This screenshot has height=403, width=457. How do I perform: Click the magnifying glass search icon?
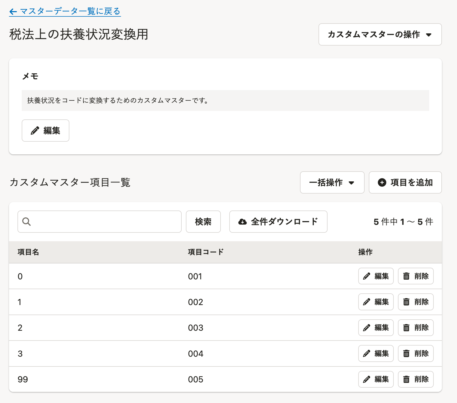26,222
